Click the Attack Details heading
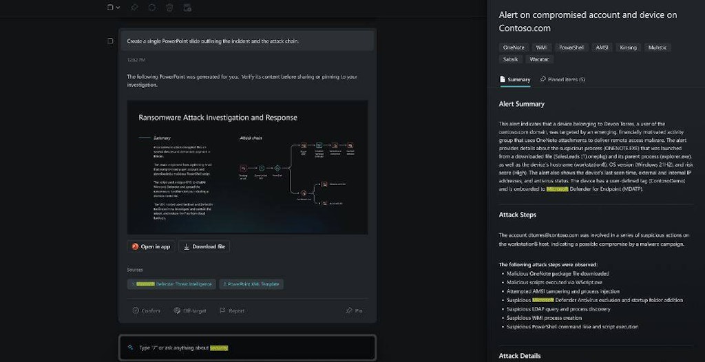The width and height of the screenshot is (705, 362). 520,356
